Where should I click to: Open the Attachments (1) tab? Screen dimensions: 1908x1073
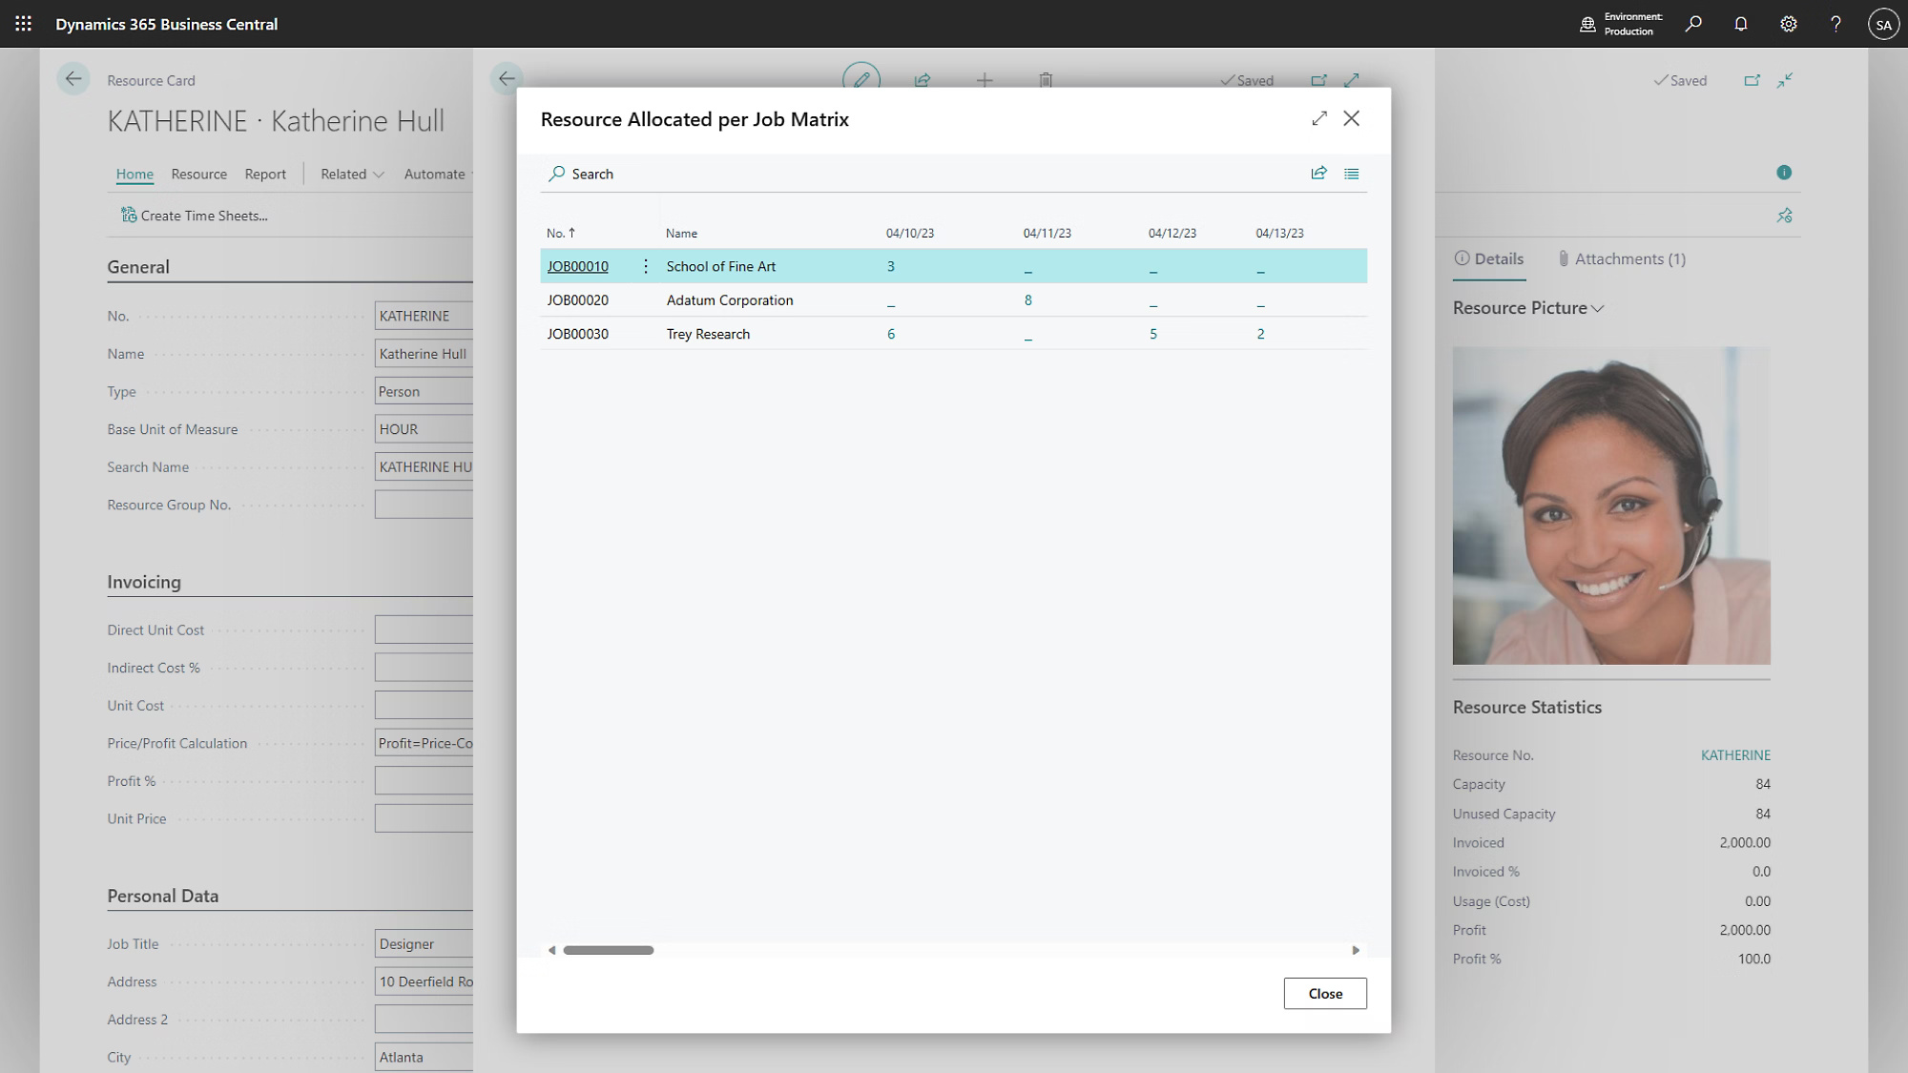click(1622, 258)
